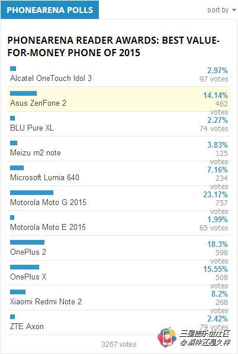
Task: Click the 3267 votes total label
Action: 119,345
